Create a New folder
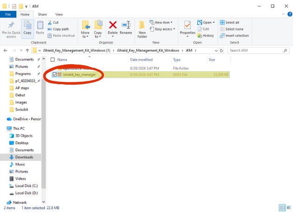The image size is (293, 213). click(142, 29)
